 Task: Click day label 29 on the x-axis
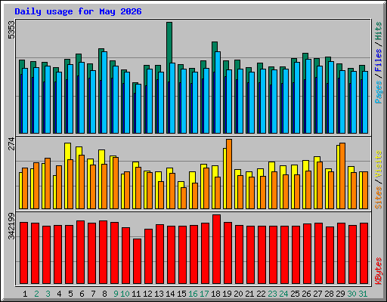point(340,294)
